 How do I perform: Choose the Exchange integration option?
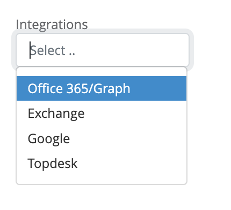pos(102,113)
